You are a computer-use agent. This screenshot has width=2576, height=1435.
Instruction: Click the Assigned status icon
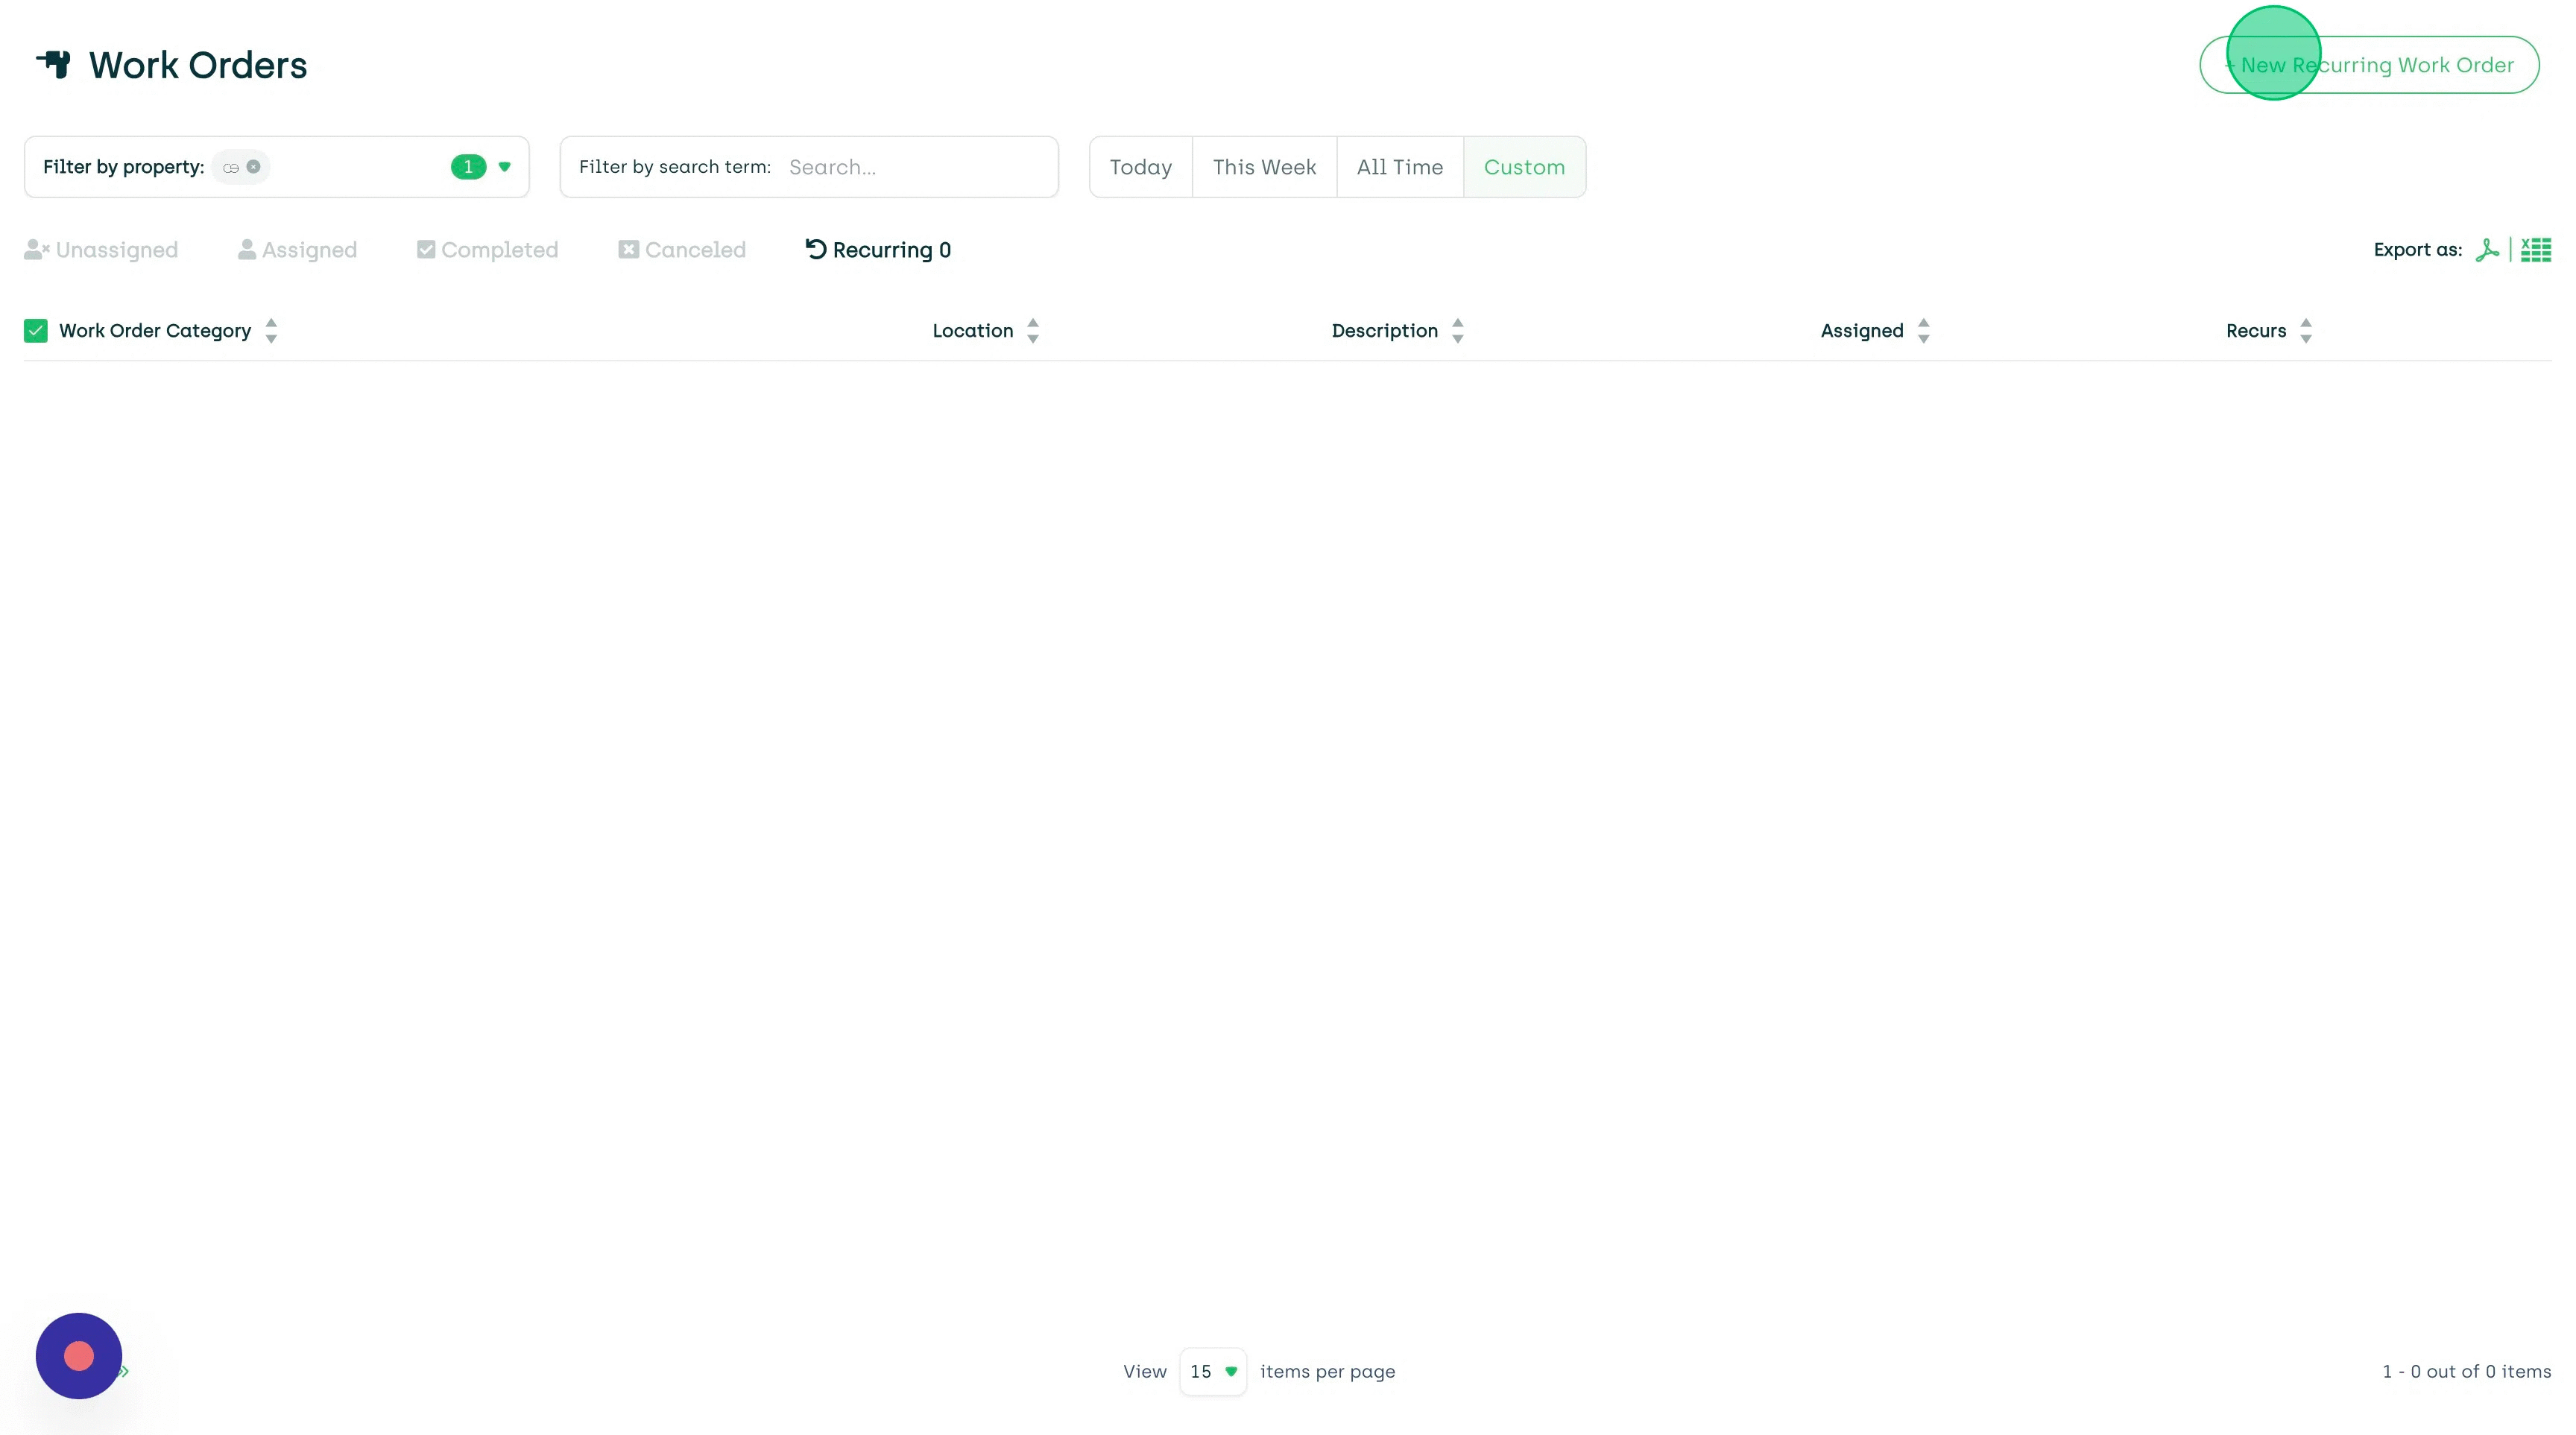[x=247, y=249]
